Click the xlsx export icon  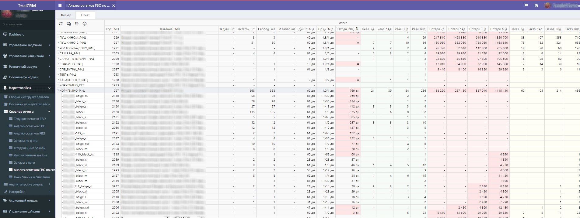click(x=77, y=24)
